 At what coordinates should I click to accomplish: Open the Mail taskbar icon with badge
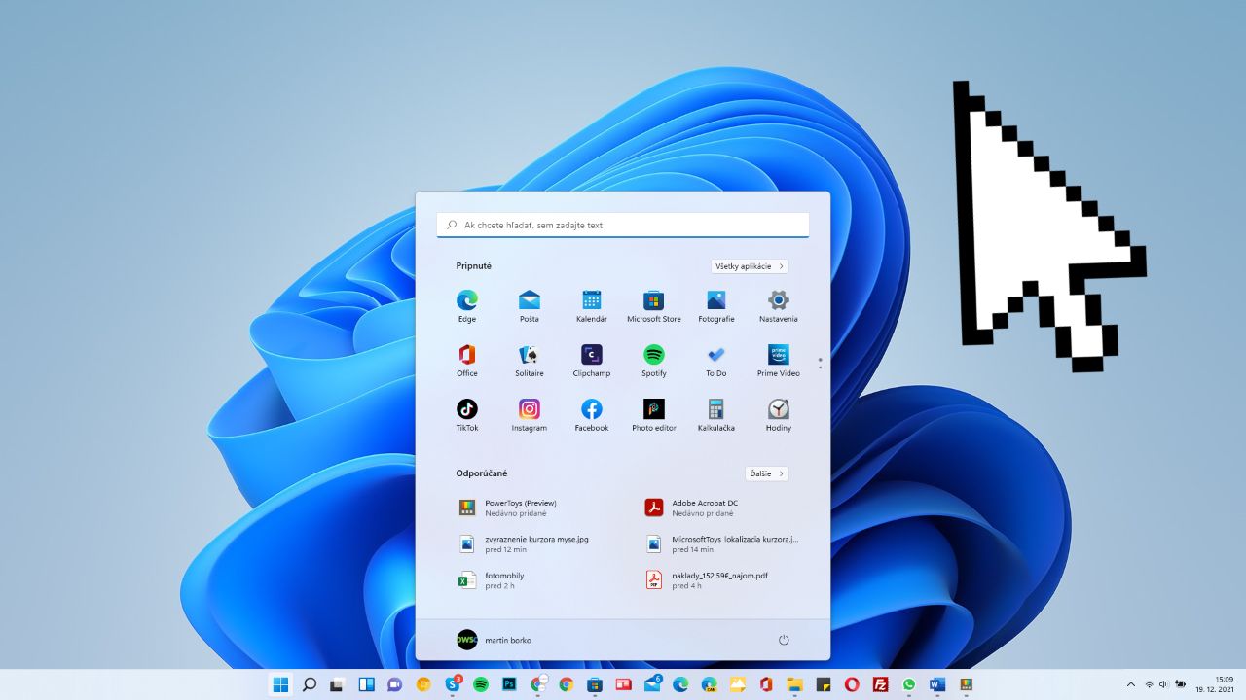tap(652, 684)
